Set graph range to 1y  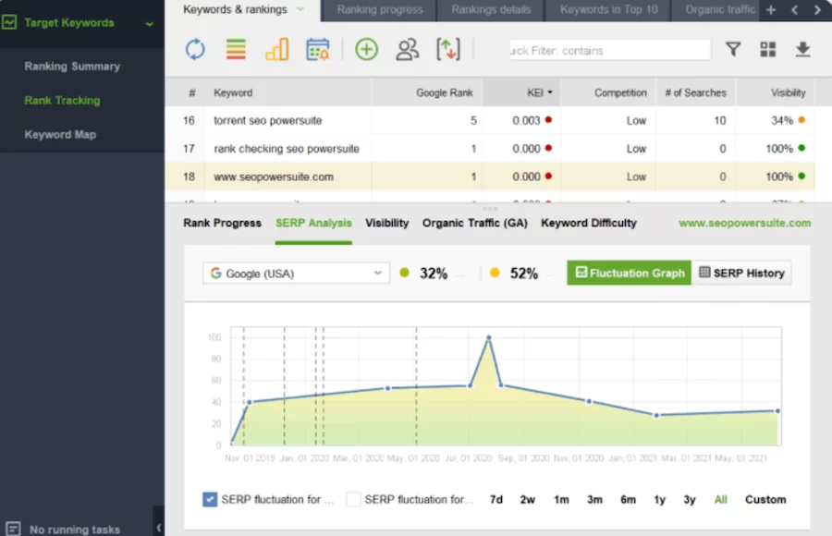659,499
